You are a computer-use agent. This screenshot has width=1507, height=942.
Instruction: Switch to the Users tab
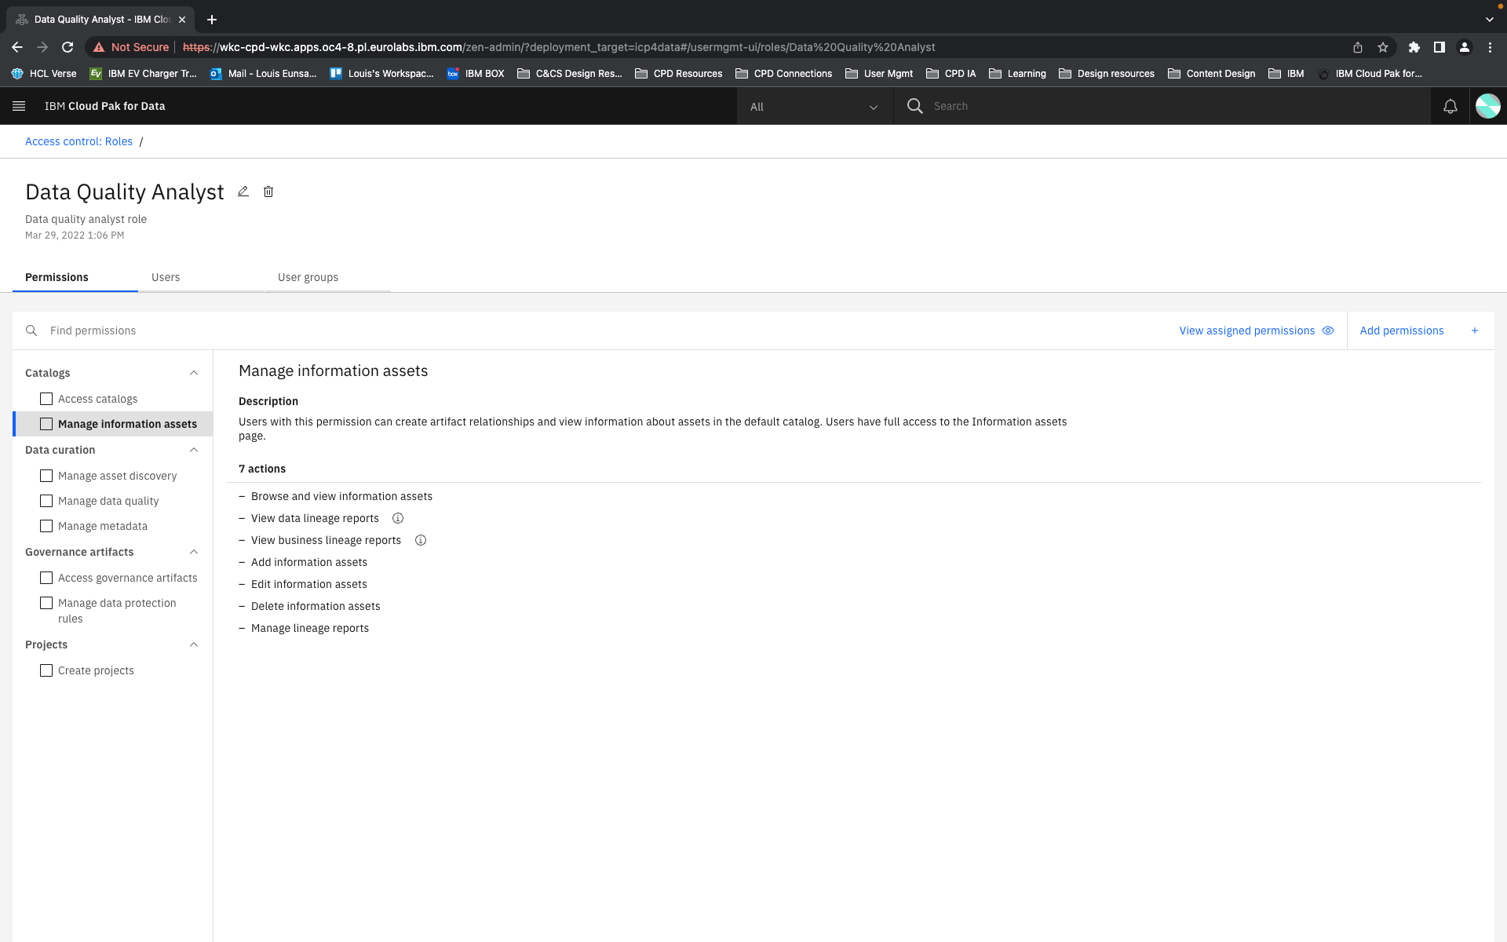click(166, 277)
